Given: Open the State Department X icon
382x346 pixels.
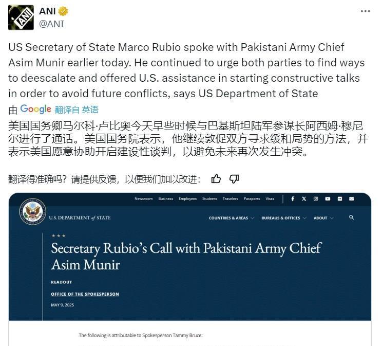Looking at the screenshot, I should point(304,199).
